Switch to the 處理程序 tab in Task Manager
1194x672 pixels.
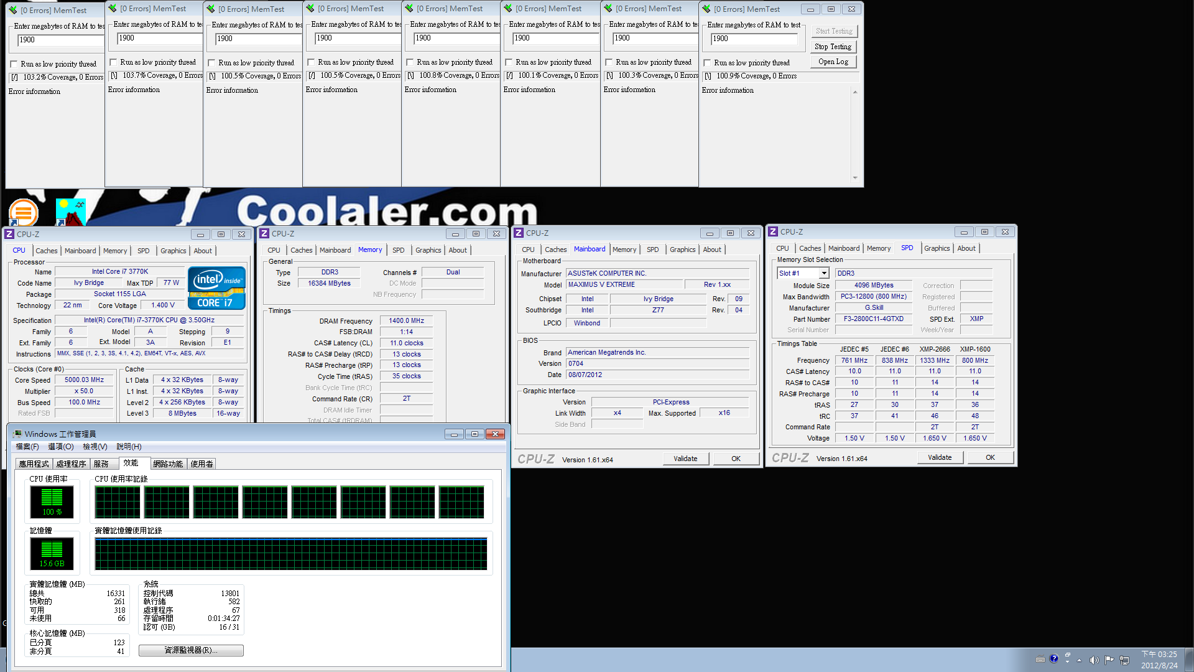tap(71, 464)
